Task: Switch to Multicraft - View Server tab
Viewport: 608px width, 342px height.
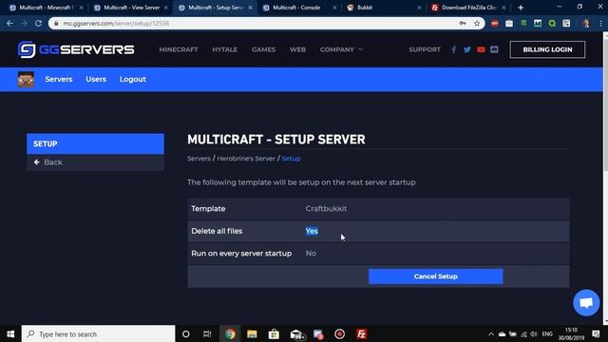Action: 131,8
